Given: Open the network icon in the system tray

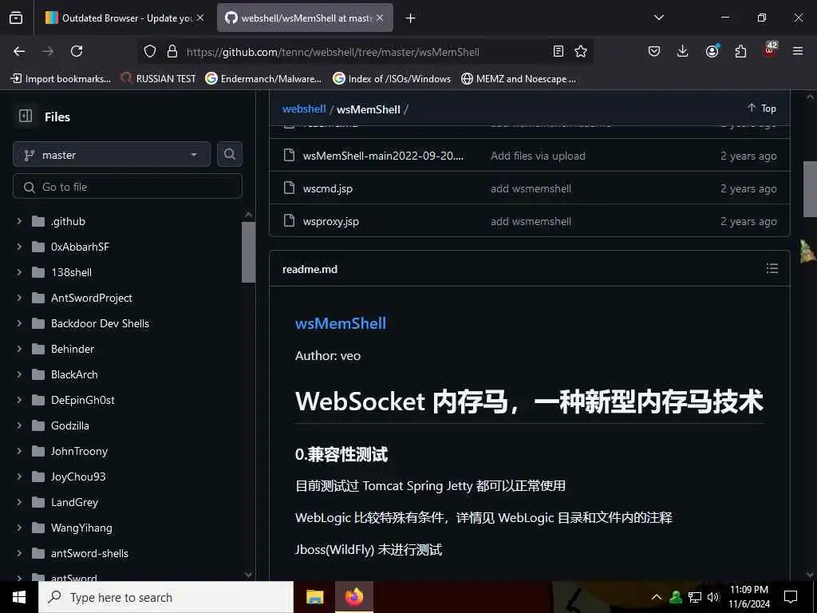Looking at the screenshot, I should [x=695, y=597].
